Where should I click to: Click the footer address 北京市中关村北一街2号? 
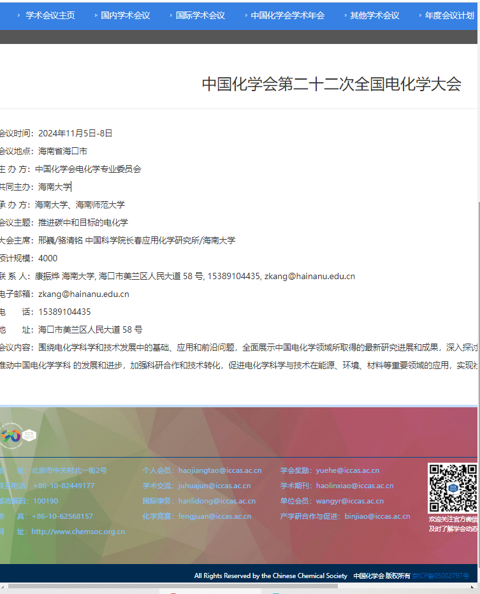pyautogui.click(x=69, y=470)
